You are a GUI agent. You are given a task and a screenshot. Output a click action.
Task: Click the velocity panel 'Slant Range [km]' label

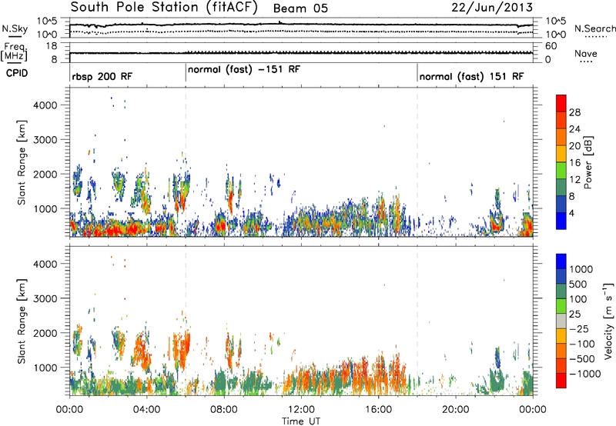22,321
